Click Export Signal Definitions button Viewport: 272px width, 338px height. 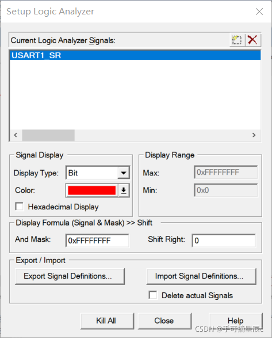70,276
